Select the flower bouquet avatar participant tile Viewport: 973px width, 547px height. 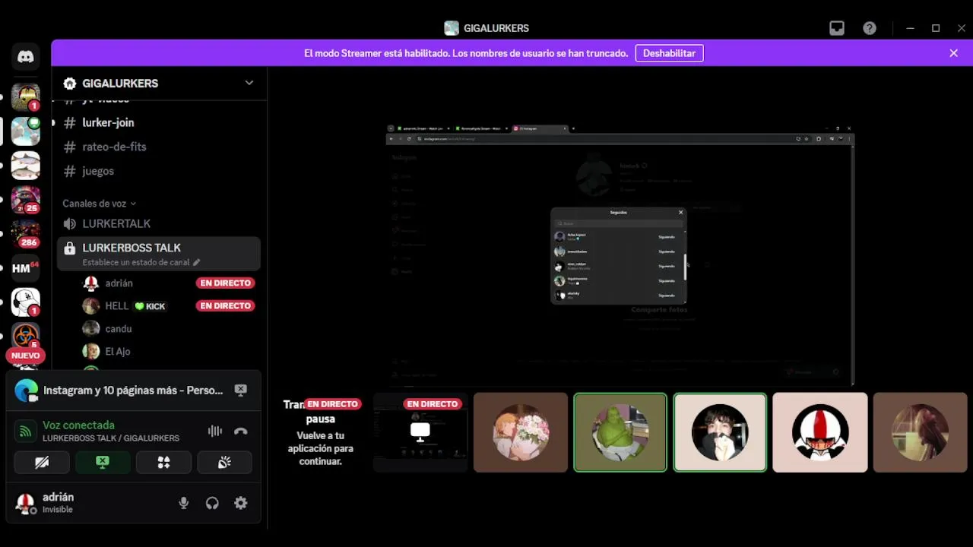click(521, 432)
